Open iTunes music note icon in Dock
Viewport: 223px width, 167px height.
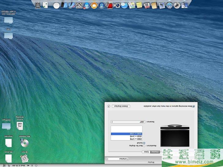pos(102,6)
